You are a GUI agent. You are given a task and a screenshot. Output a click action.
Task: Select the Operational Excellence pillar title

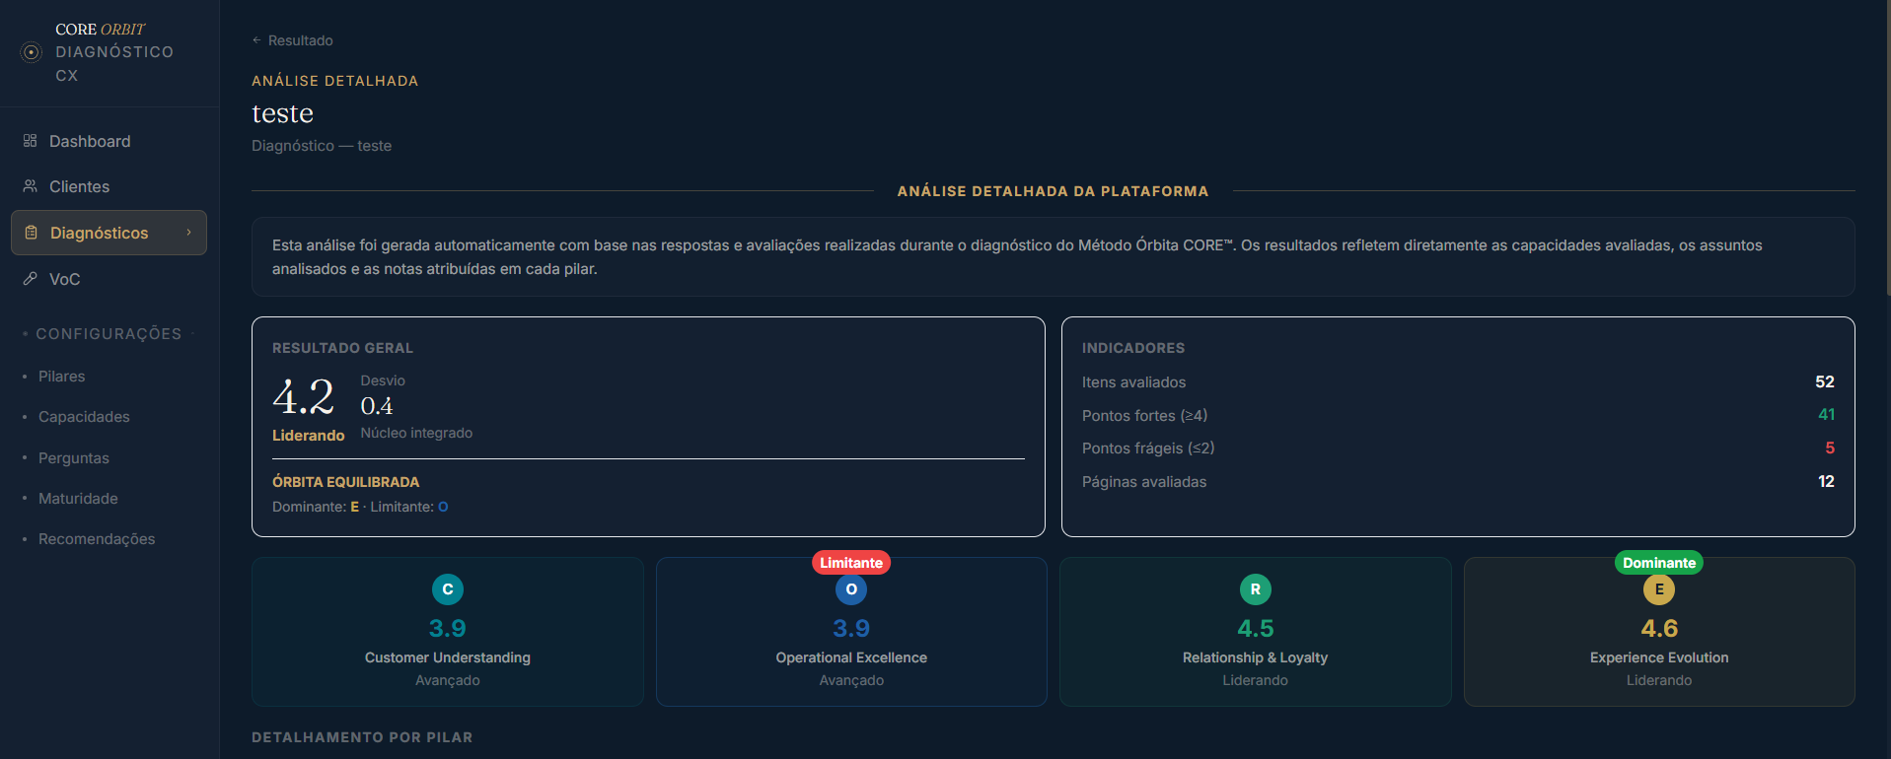[851, 657]
